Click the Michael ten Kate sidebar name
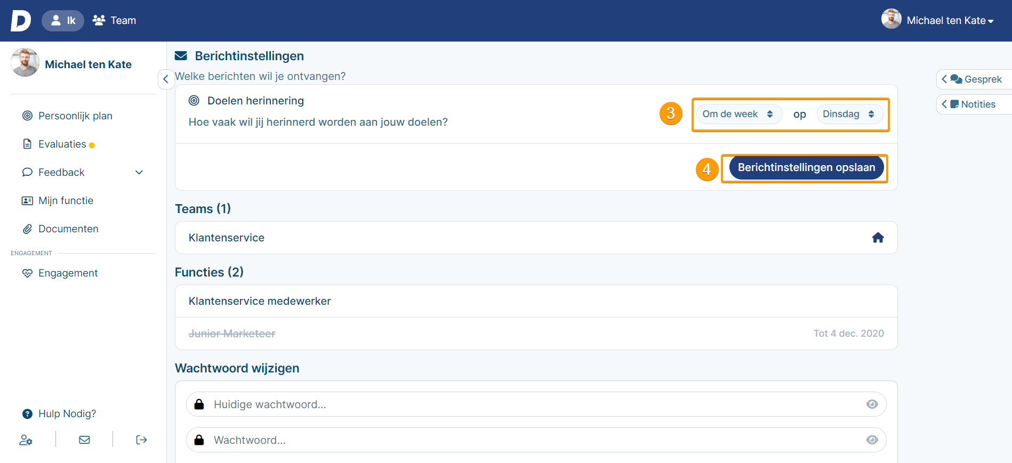 pos(89,64)
